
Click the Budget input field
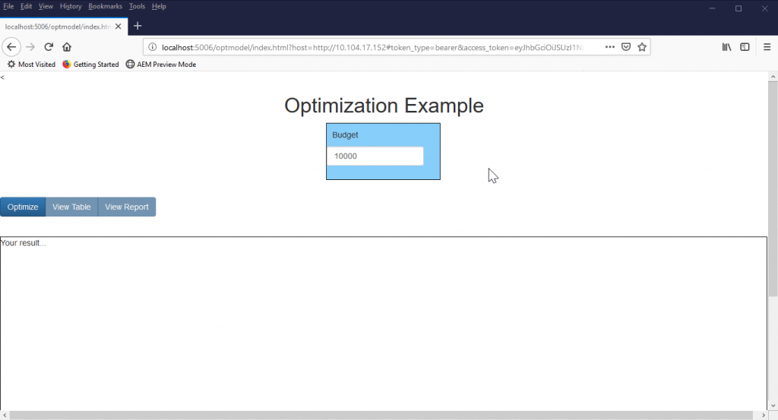coord(375,156)
